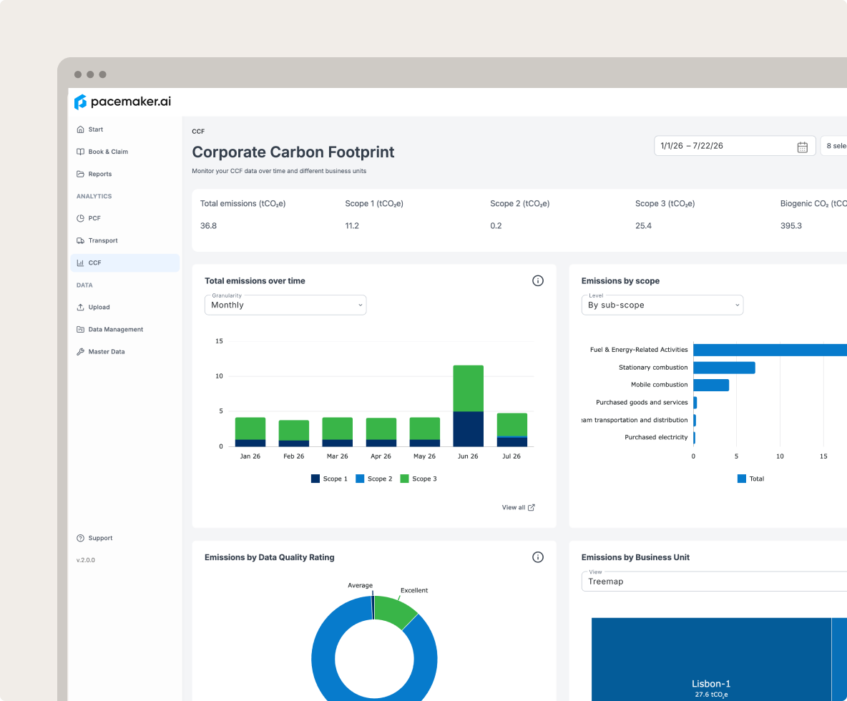Expand the Level By sub-scope dropdown
Viewport: 847px width, 701px height.
(x=662, y=305)
